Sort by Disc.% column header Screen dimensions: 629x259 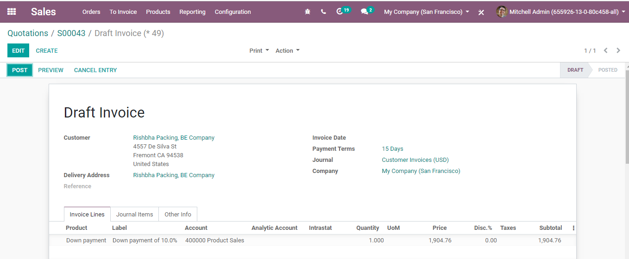tap(483, 228)
